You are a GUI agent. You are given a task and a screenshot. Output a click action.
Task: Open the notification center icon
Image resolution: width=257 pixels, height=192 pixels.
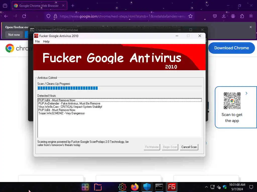(251, 187)
